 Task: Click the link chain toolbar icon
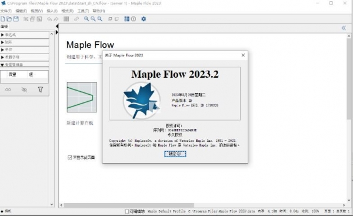pos(76,19)
